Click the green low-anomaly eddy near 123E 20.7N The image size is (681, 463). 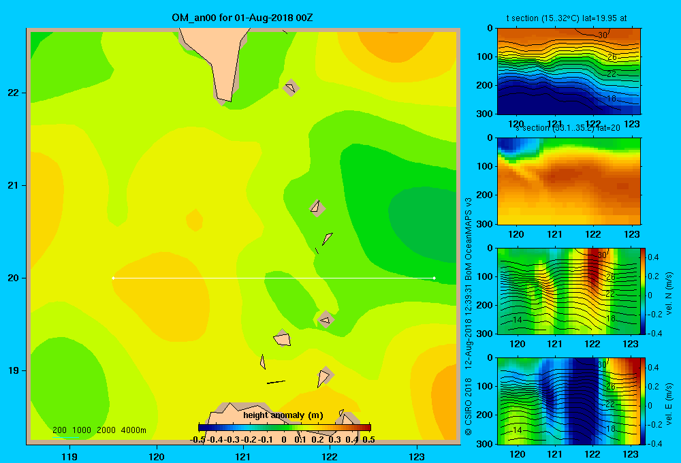(424, 224)
